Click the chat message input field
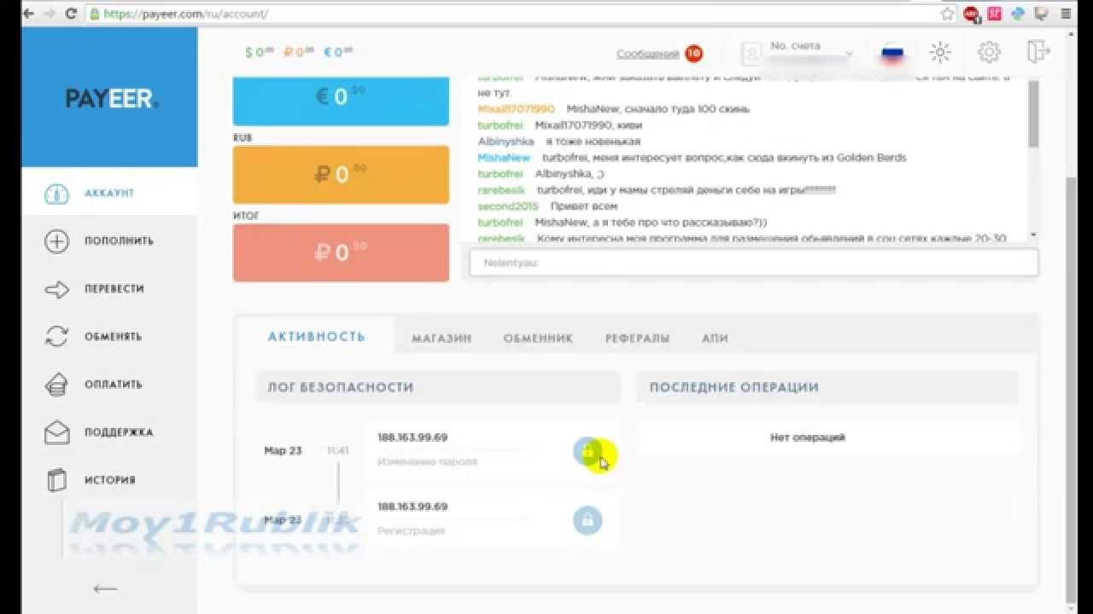1093x614 pixels. click(753, 263)
